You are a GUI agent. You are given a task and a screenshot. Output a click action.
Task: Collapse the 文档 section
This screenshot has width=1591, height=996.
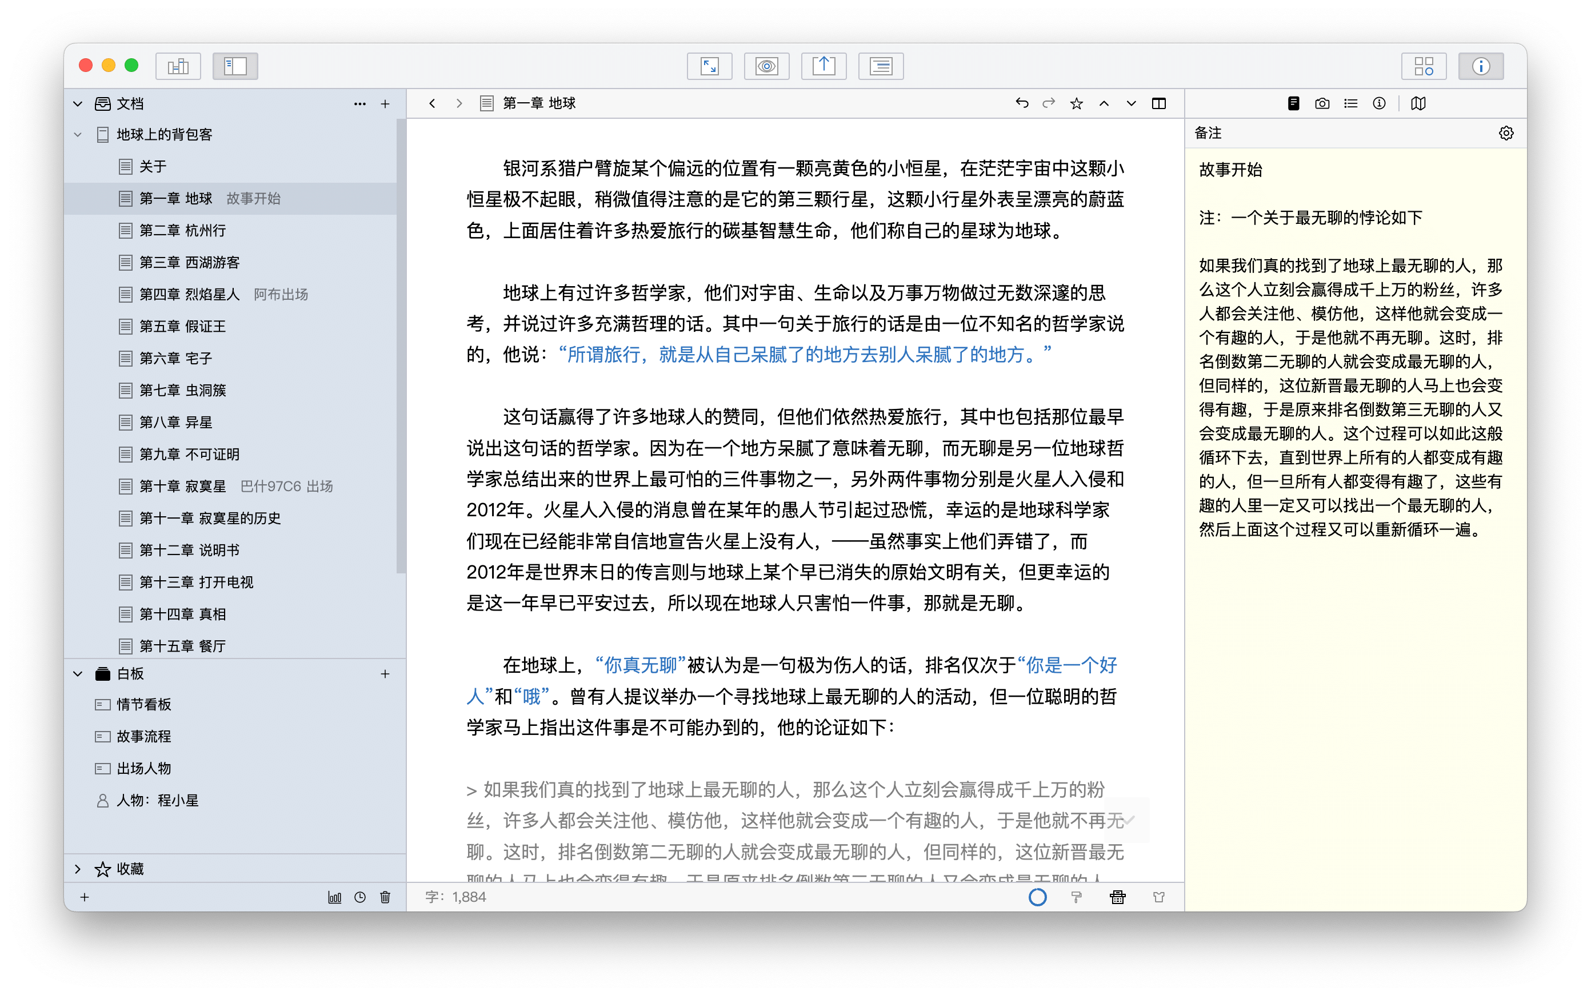78,103
